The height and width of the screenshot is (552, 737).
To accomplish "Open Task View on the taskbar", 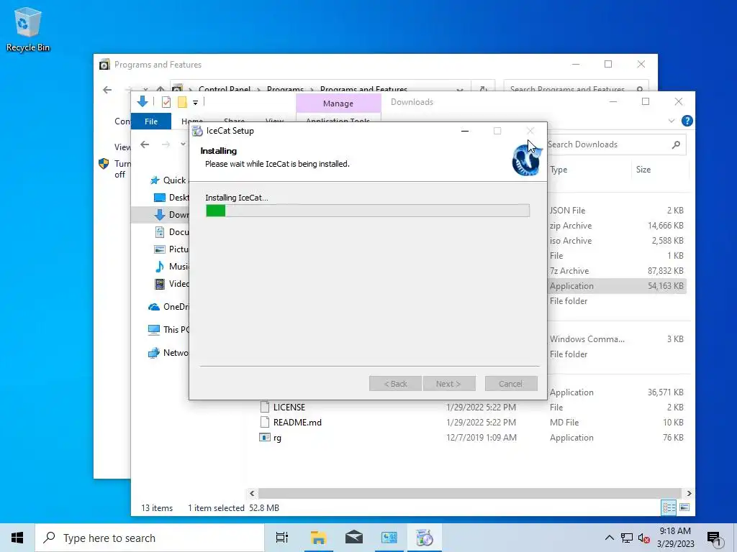I will point(282,538).
